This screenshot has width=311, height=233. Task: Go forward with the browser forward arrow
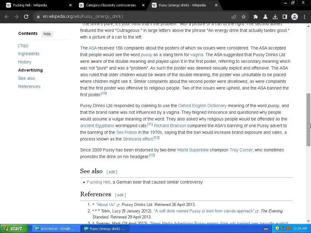[x=16, y=17]
